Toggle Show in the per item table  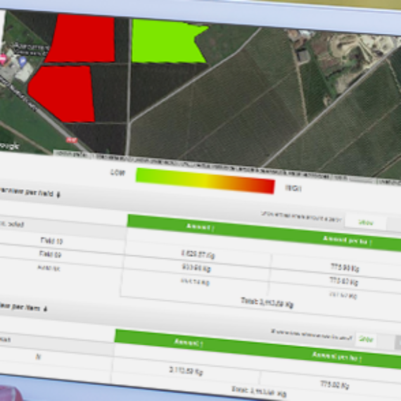coord(367,339)
